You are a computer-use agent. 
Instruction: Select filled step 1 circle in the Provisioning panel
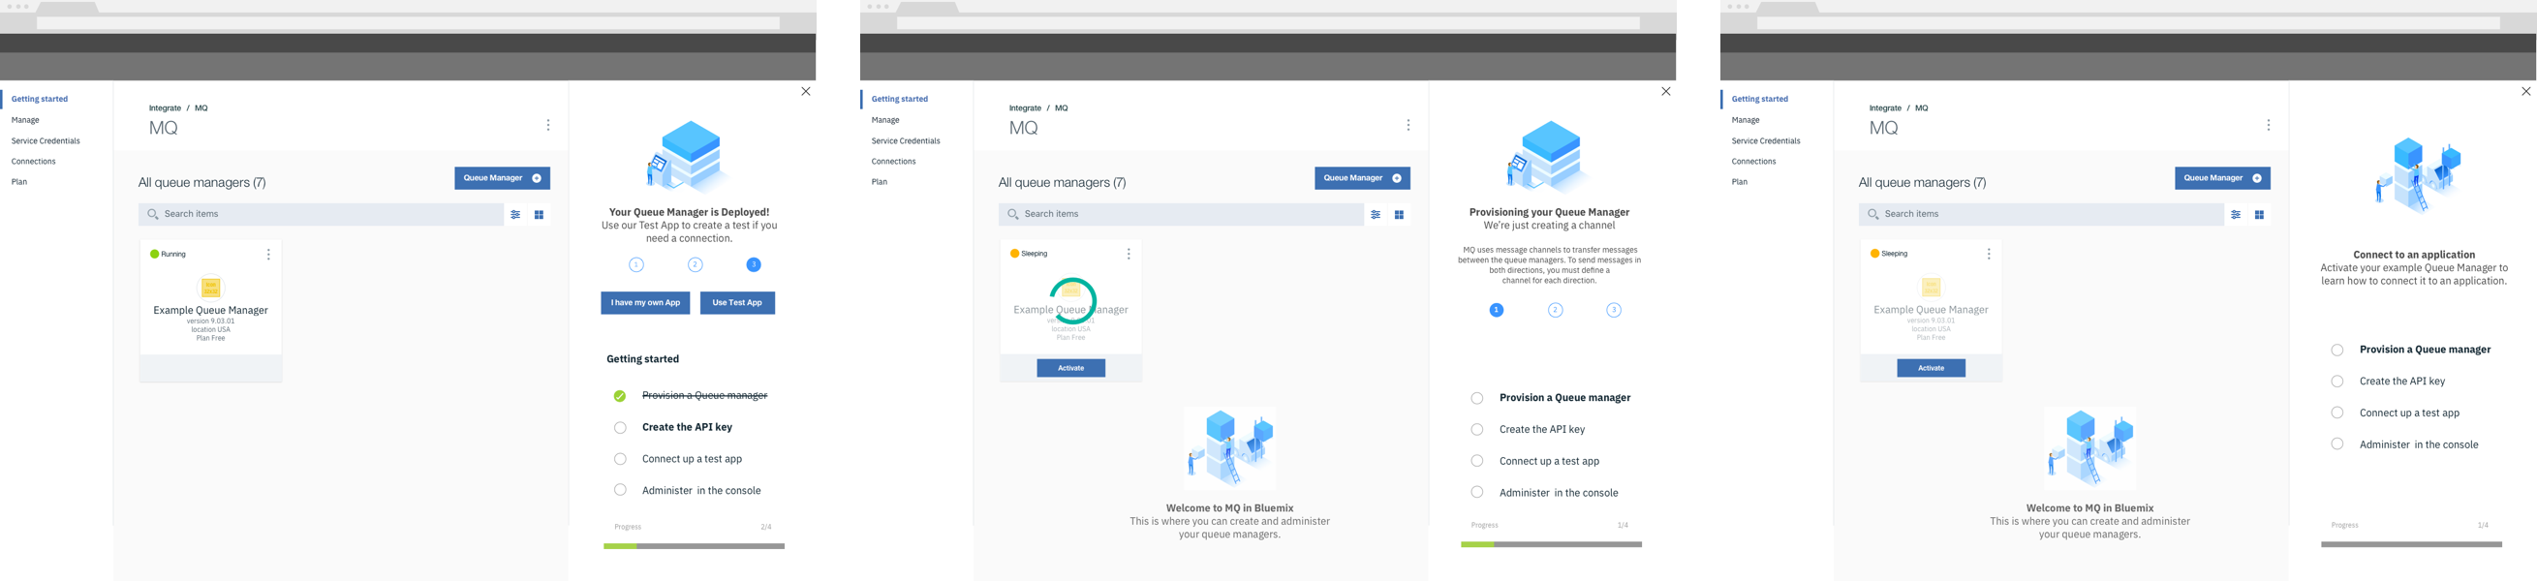point(1496,310)
